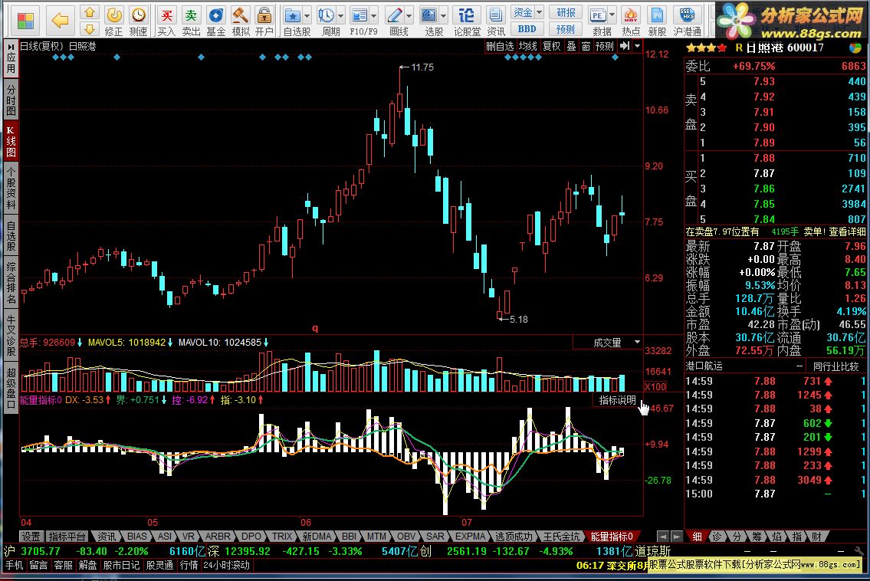Toggle 预测 forecast in chart bar
The image size is (870, 581).
pos(605,46)
